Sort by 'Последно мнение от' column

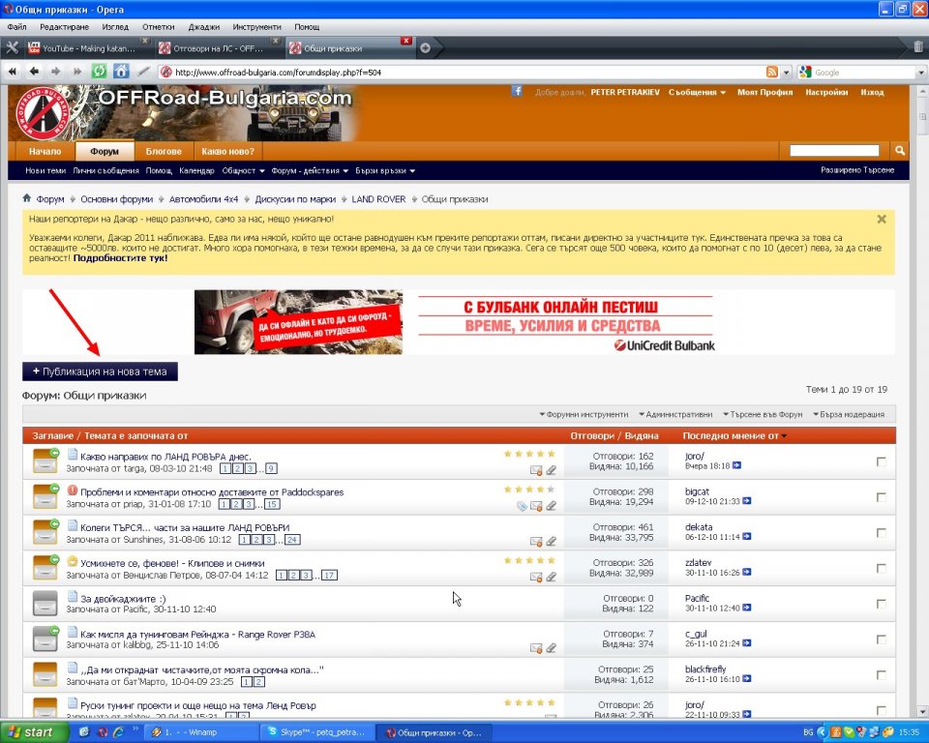(x=731, y=435)
